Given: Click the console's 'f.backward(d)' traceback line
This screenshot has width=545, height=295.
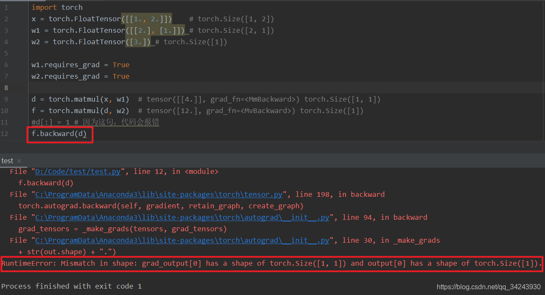Looking at the screenshot, I should [46, 183].
